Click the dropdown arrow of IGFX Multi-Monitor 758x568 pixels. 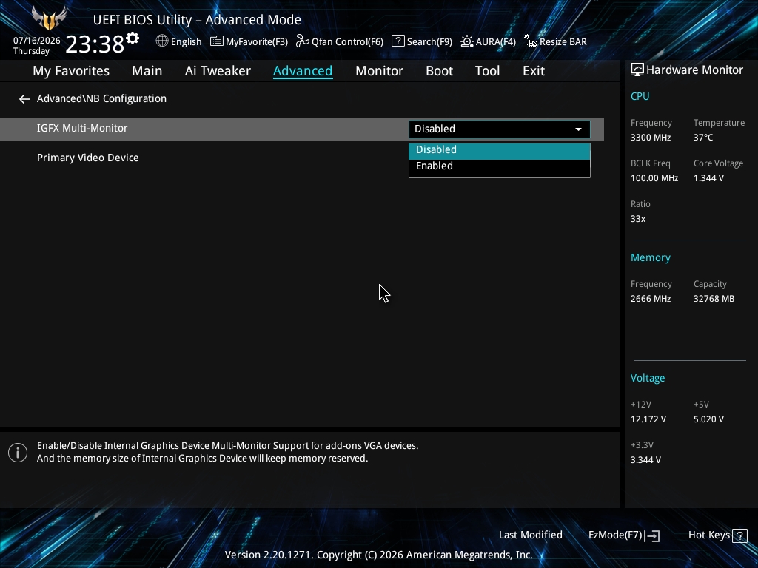point(578,129)
